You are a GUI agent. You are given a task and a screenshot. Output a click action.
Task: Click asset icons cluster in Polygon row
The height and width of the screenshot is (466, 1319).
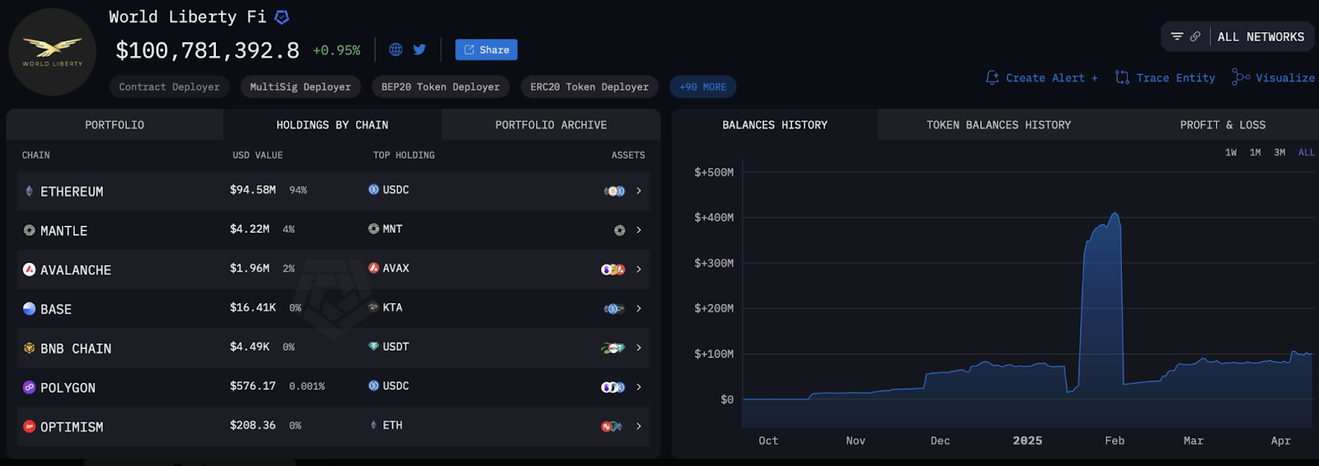(x=613, y=387)
